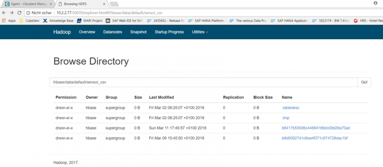
Task: Close the Browsing HDFS tab
Action: 104,4
